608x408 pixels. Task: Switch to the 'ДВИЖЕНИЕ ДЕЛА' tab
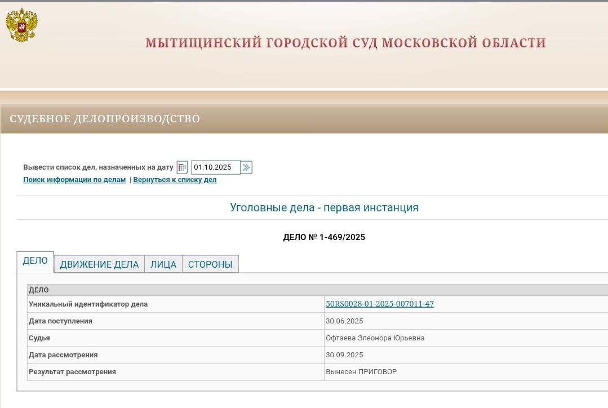[x=99, y=264]
